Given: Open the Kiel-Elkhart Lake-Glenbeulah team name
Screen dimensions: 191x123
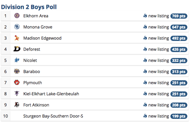Looking at the screenshot, I should 51,94.
